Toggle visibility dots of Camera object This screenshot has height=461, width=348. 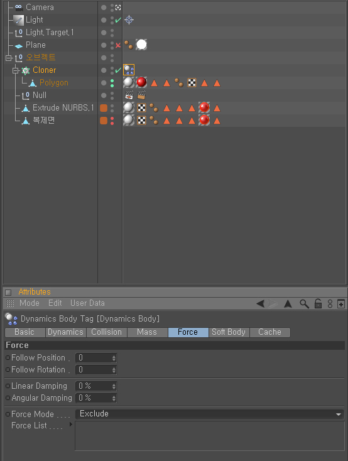112,8
